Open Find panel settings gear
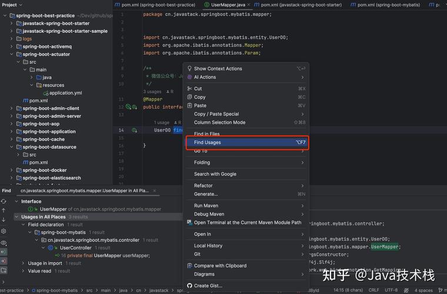This screenshot has height=294, width=447. 4,231
